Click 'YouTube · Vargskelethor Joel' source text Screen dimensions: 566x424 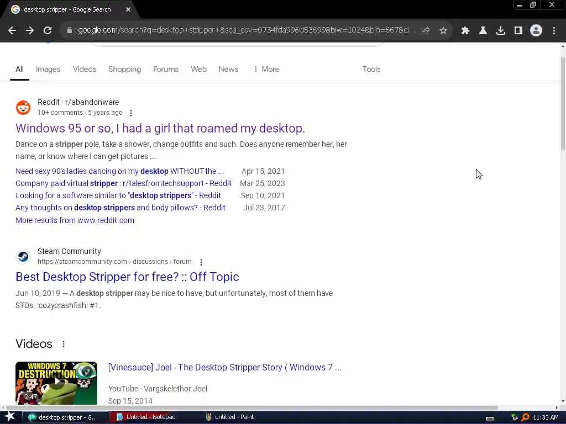pos(158,389)
